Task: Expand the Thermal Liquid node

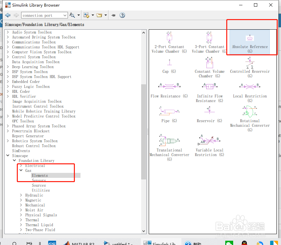Action: (x=21, y=225)
